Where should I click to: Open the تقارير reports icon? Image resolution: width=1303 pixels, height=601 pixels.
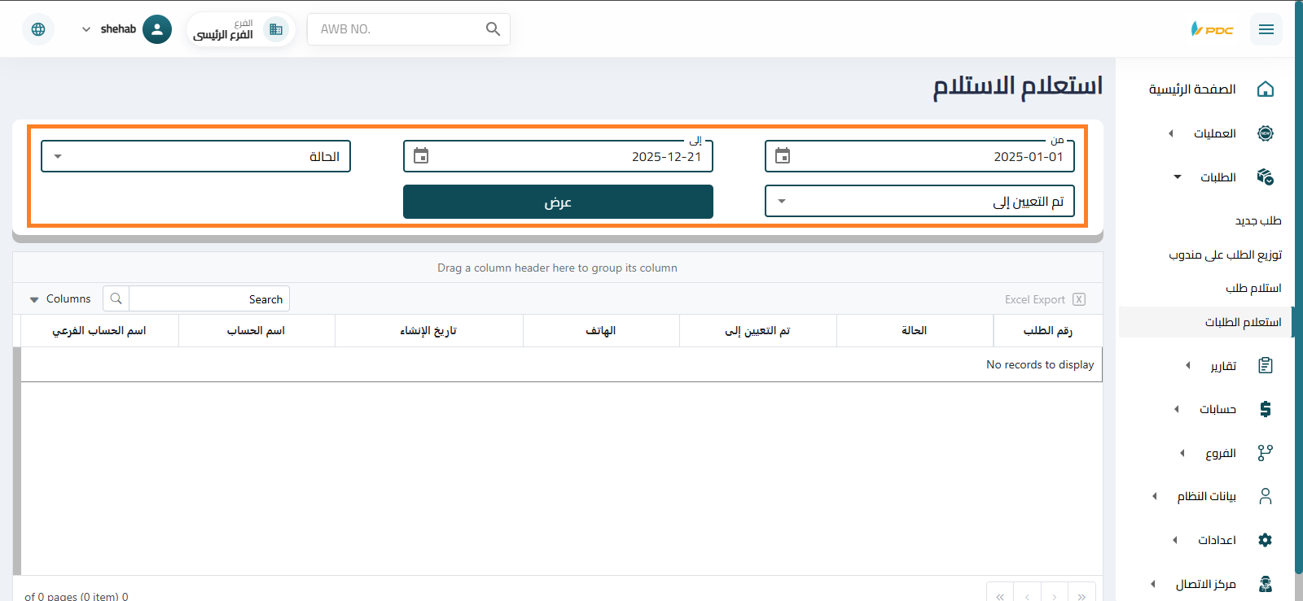pos(1265,365)
